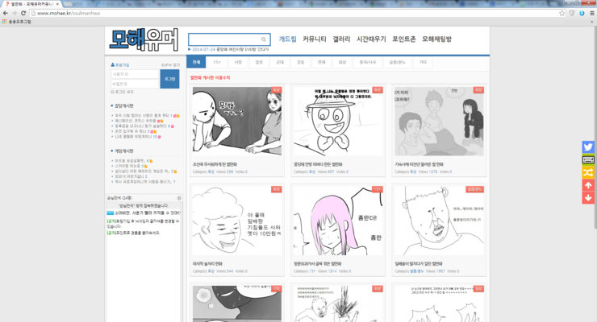Open the comic thumbnail with Views 598
This screenshot has width=597, height=322.
237,121
